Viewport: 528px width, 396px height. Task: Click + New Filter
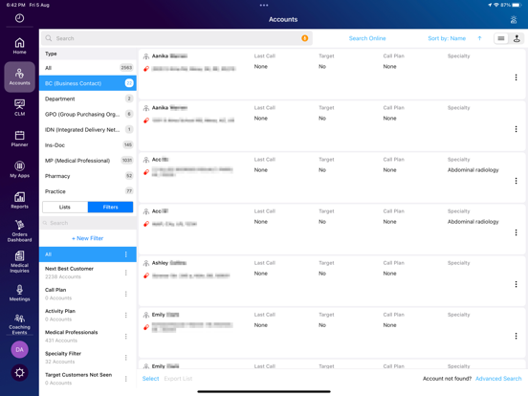(x=88, y=238)
